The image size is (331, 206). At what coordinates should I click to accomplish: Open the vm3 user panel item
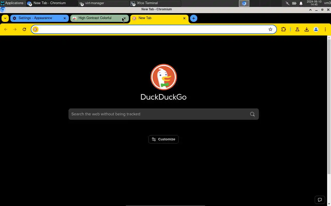click(x=327, y=3)
